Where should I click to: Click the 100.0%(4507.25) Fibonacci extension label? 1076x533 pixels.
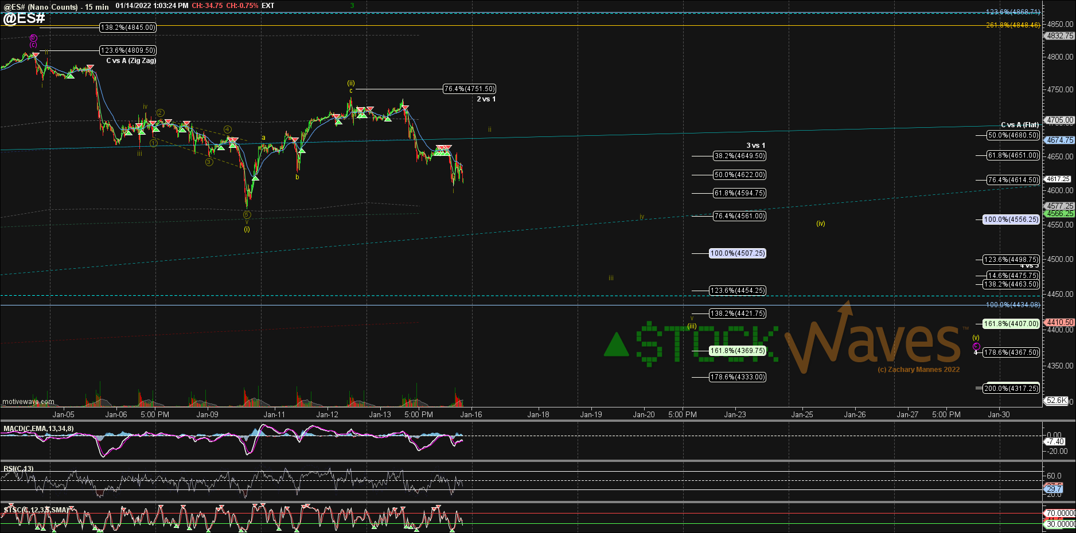738,253
